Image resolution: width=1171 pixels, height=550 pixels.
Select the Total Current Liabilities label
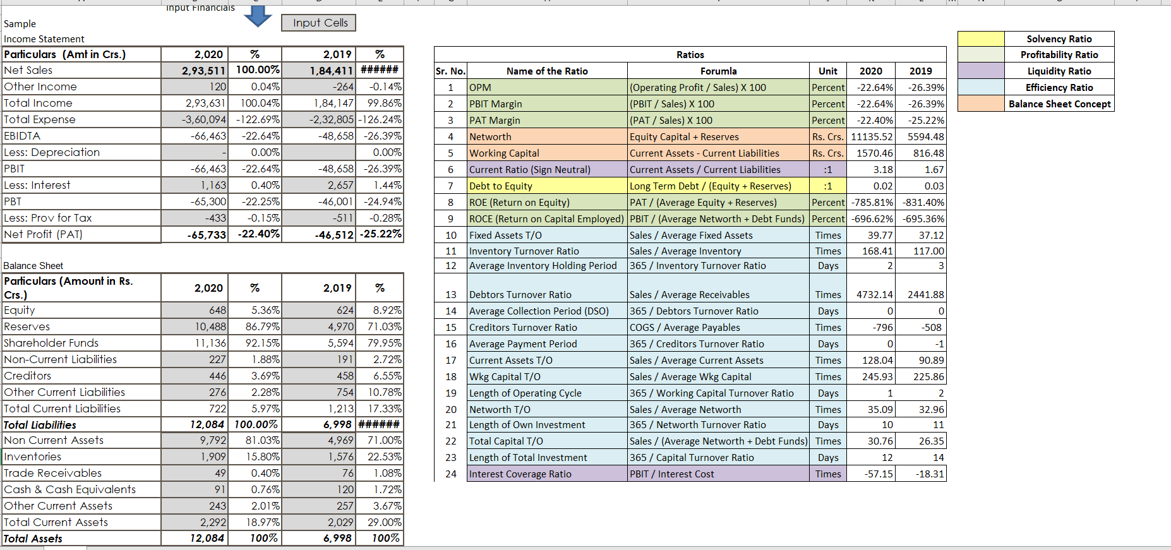pos(81,409)
